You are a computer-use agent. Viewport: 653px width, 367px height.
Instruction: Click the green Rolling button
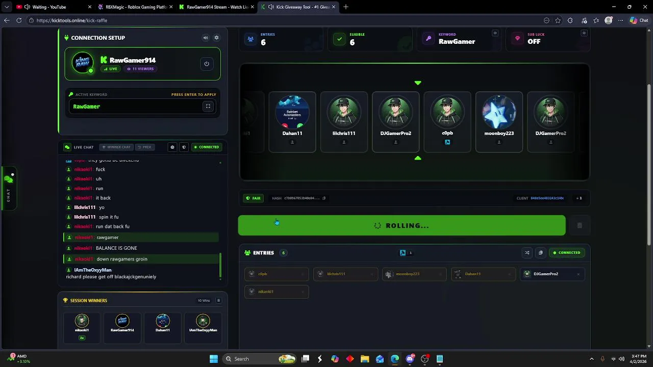click(x=401, y=225)
